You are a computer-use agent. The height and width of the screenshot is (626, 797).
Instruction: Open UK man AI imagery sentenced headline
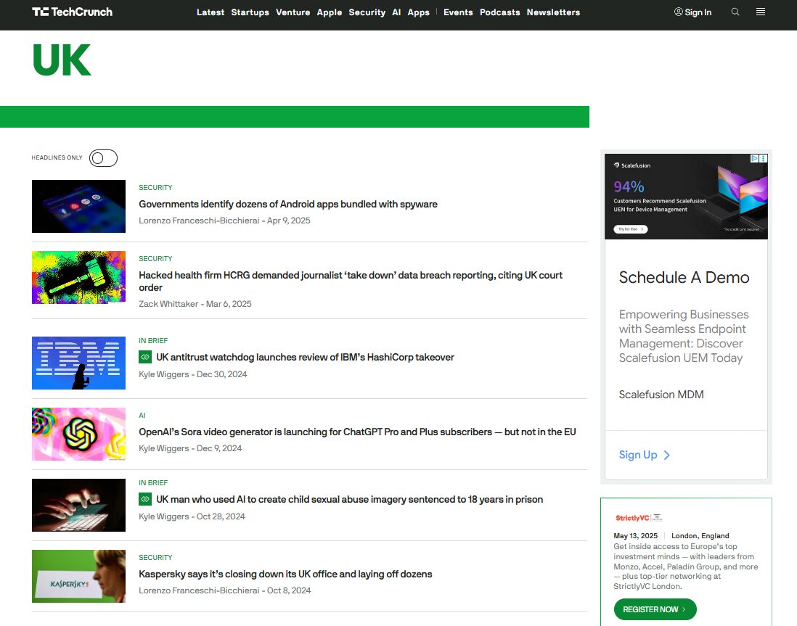pyautogui.click(x=350, y=500)
